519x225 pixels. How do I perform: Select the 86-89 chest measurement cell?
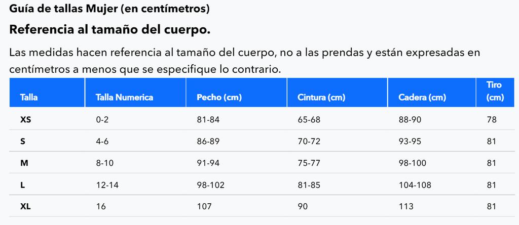point(208,142)
